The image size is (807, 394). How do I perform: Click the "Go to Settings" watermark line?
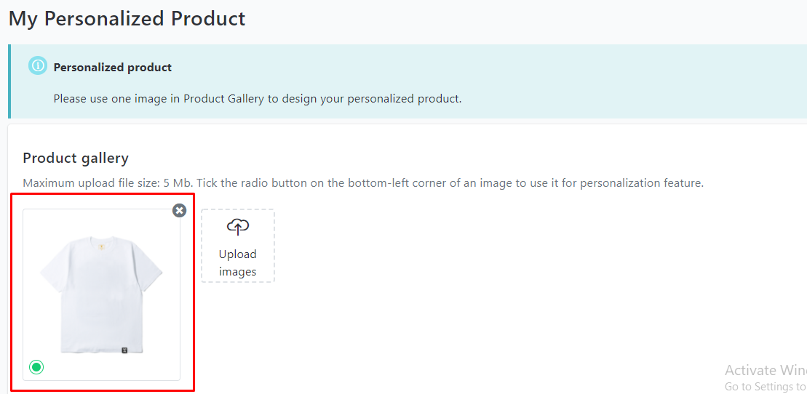coord(766,386)
